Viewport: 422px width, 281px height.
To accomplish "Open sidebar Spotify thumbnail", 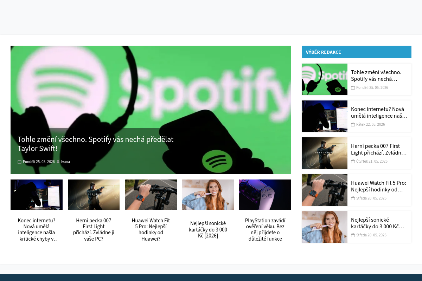I will pos(325,79).
